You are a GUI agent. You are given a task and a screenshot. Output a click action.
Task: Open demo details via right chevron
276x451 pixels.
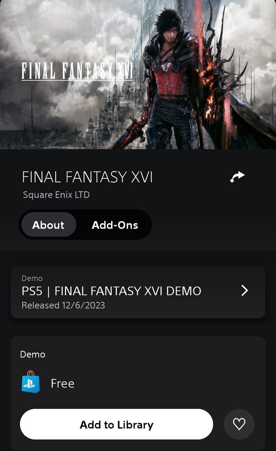pos(244,291)
